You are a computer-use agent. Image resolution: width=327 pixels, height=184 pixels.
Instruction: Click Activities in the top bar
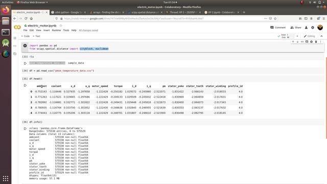8,2
